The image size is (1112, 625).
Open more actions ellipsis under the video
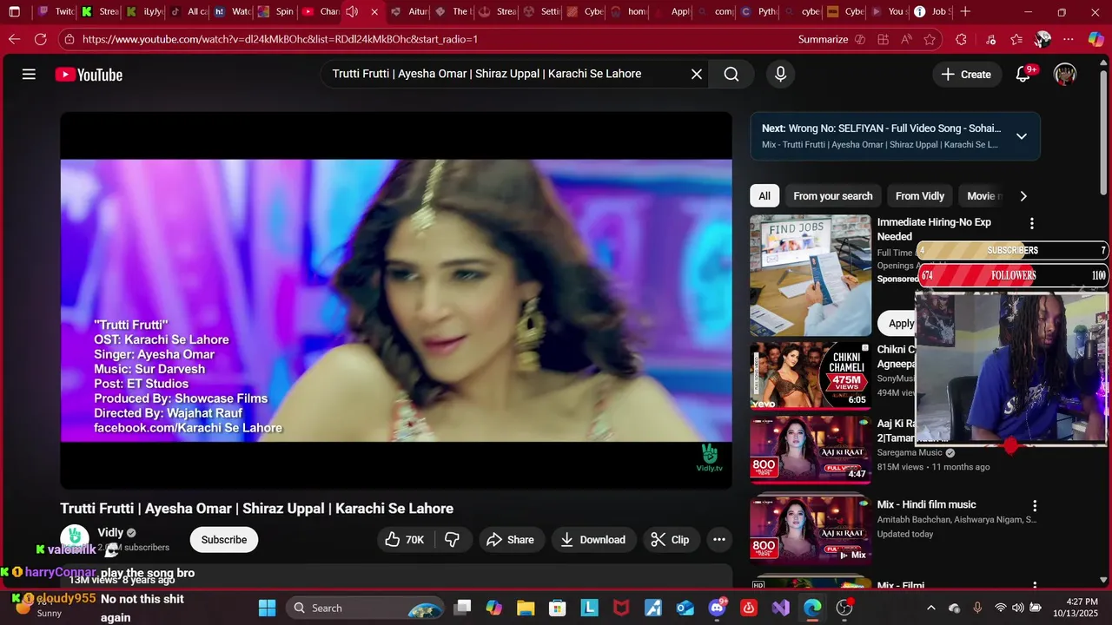click(719, 540)
